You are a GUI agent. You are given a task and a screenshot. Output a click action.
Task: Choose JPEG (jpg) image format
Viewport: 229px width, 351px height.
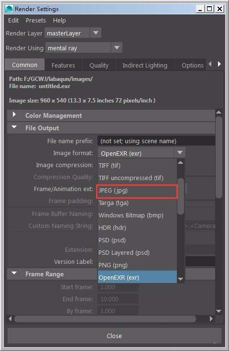click(137, 191)
